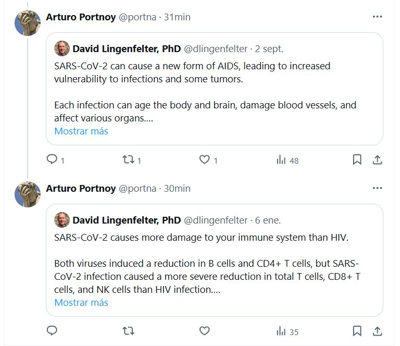Image resolution: width=400 pixels, height=346 pixels.
Task: Reply to the 30min Arturo Portnoy post
Action: (52, 331)
